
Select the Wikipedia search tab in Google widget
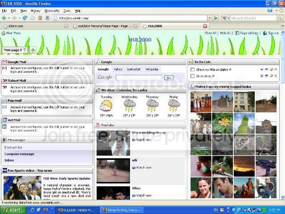tap(151, 69)
